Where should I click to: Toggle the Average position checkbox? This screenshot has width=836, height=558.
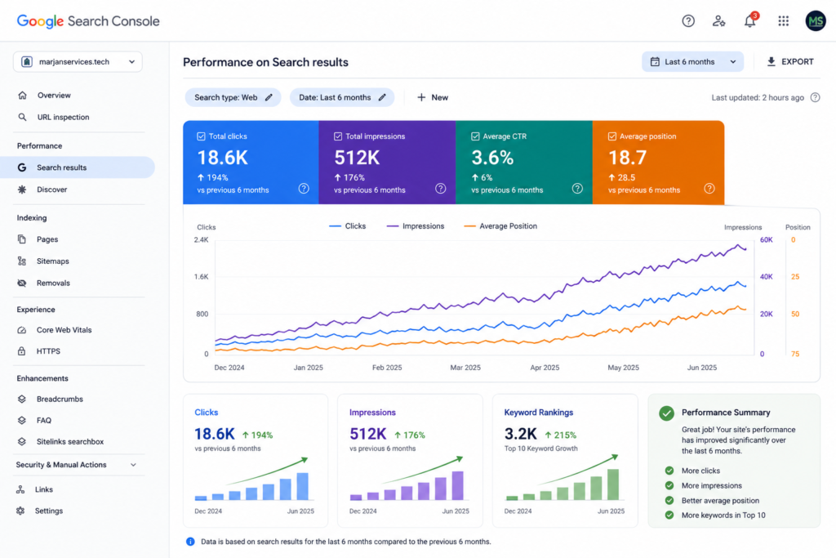point(612,136)
